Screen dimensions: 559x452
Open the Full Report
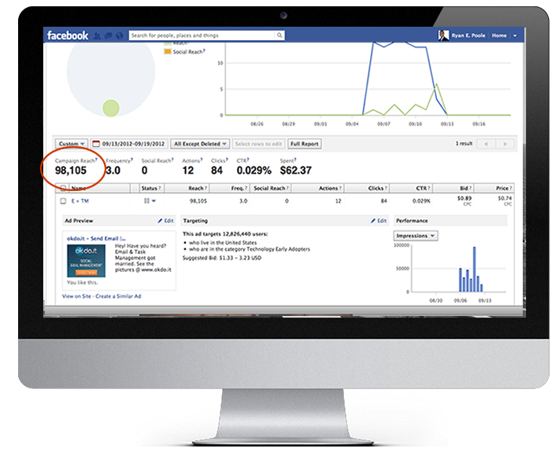tap(305, 144)
